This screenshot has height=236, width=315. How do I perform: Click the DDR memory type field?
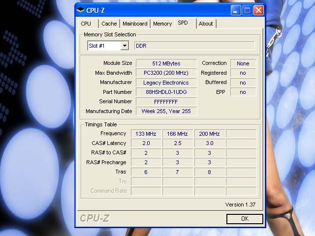[194, 46]
